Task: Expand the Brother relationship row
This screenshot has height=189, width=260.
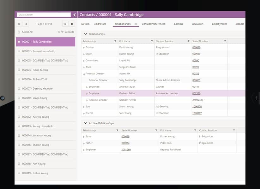Action: (84, 48)
